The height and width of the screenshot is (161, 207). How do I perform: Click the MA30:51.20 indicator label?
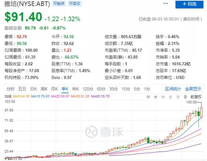(x=80, y=96)
